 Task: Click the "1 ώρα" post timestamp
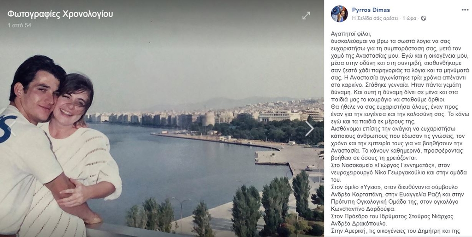pos(409,18)
